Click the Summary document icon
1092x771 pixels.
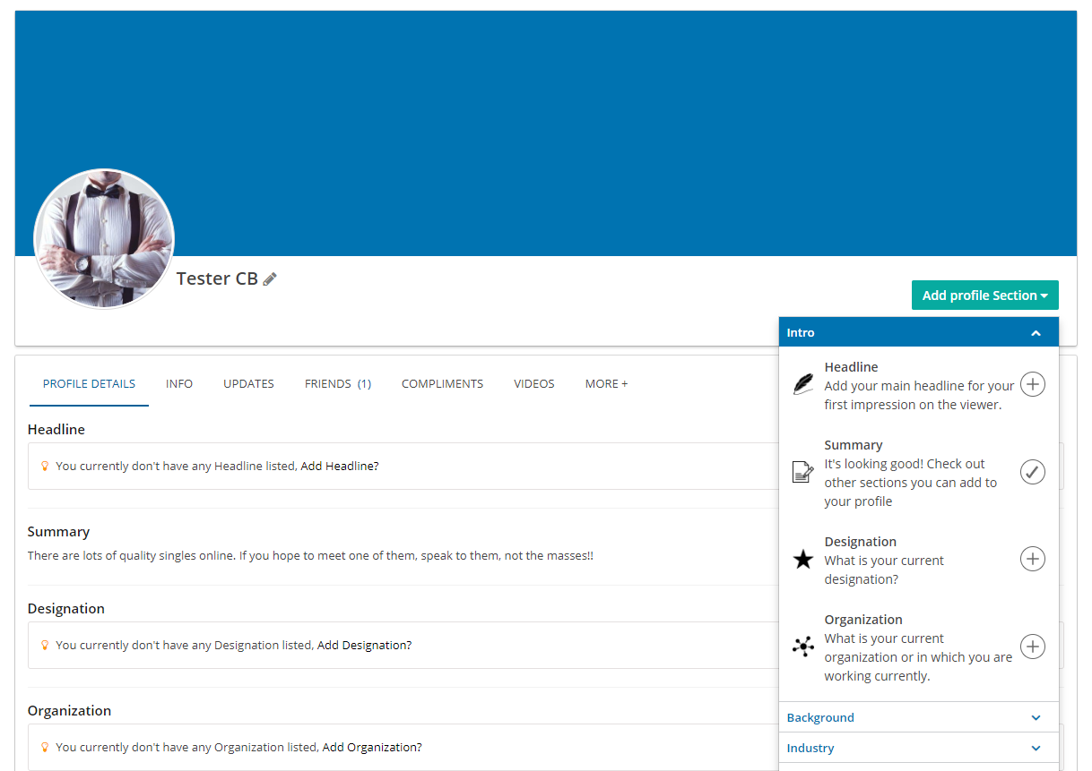point(803,472)
